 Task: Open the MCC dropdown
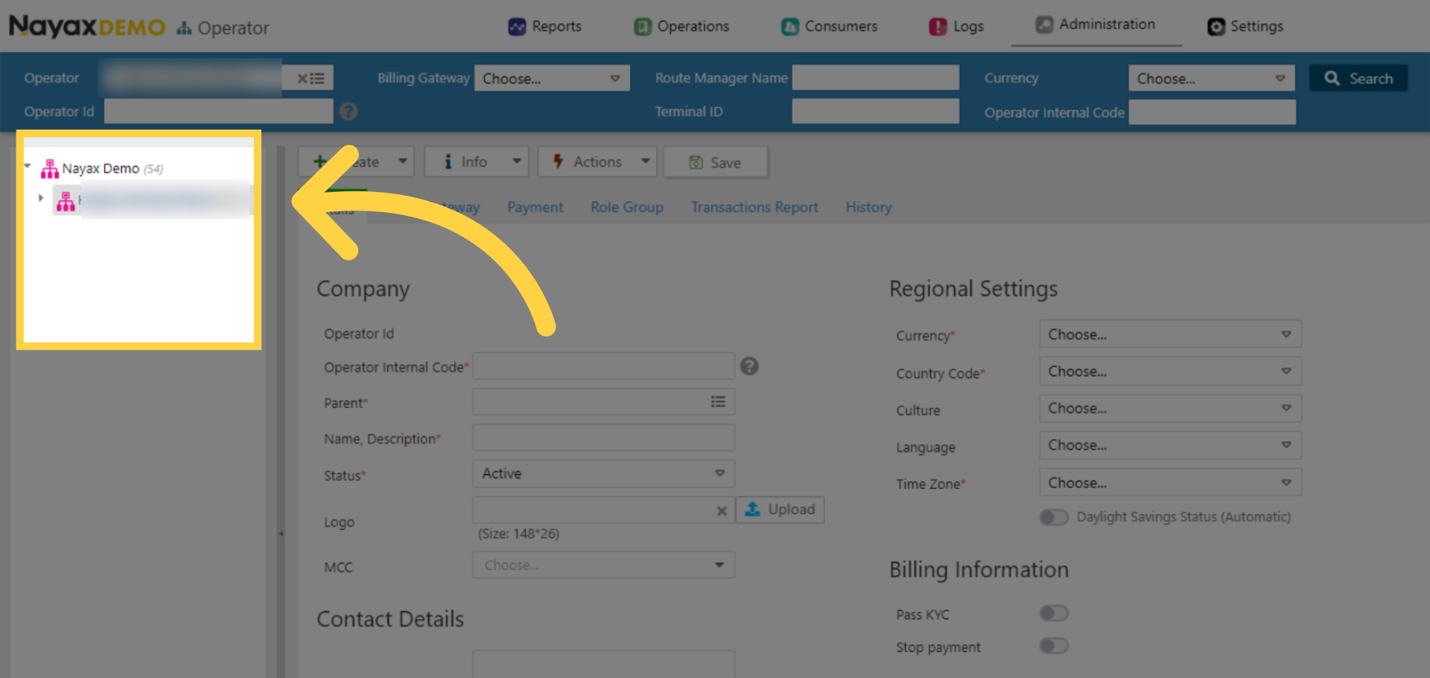(x=603, y=565)
